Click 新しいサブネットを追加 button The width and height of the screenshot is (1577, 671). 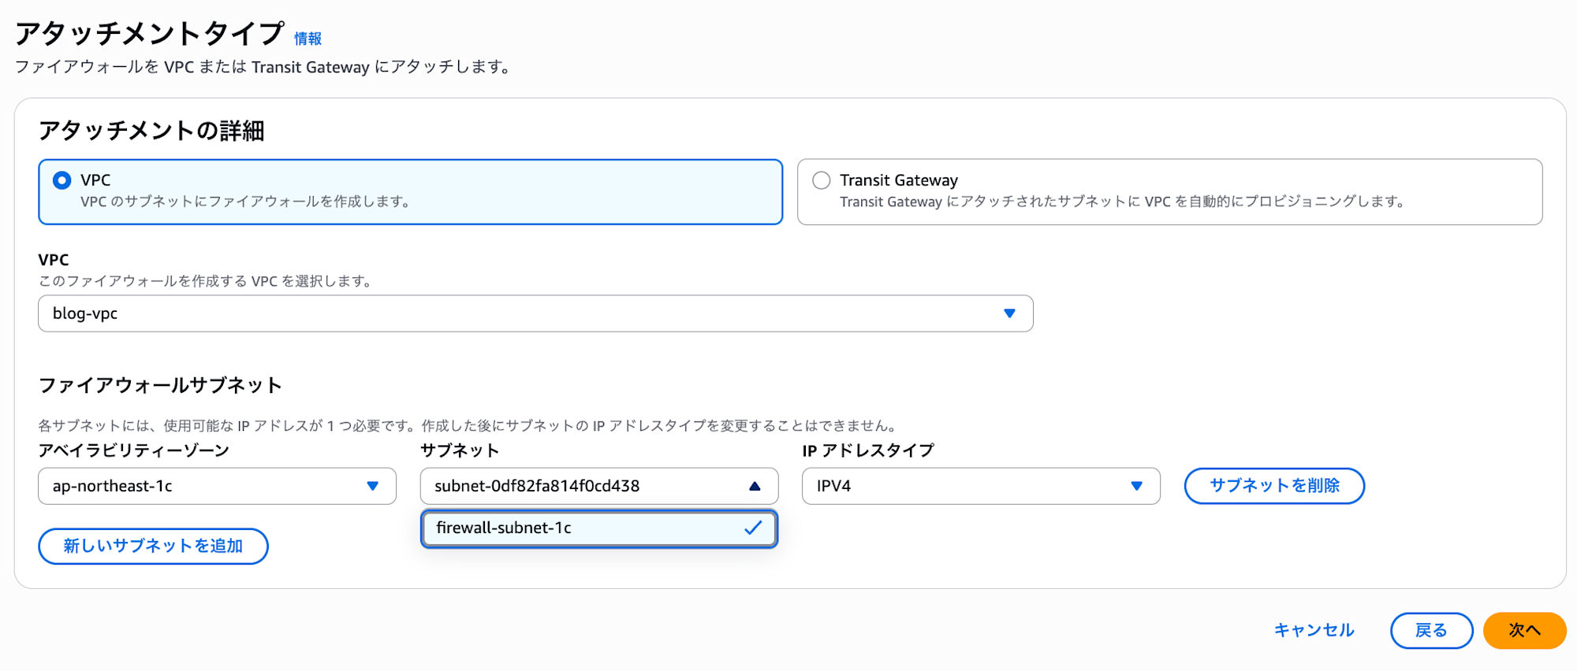pyautogui.click(x=153, y=546)
